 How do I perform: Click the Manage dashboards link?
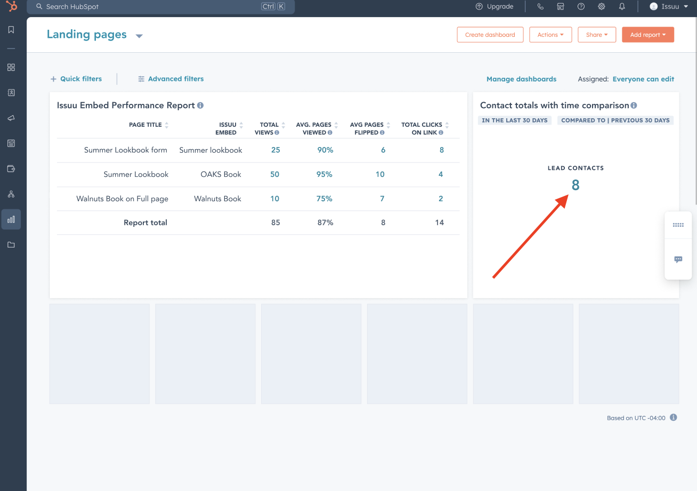coord(521,79)
